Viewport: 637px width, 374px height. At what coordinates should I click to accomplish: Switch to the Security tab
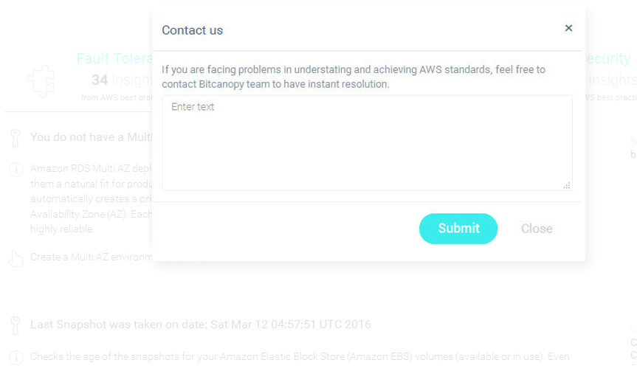(607, 59)
